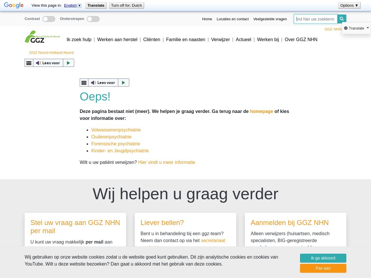371x278 pixels.
Task: Toggle the Contrast switch
Action: click(49, 19)
